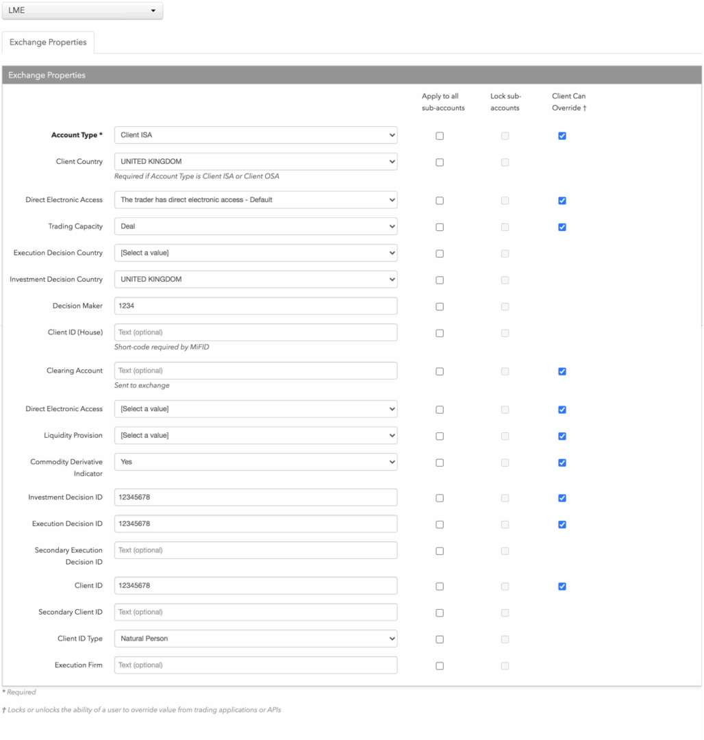The height and width of the screenshot is (740, 704).
Task: Switch to the Exchange Properties tab
Action: [x=48, y=42]
